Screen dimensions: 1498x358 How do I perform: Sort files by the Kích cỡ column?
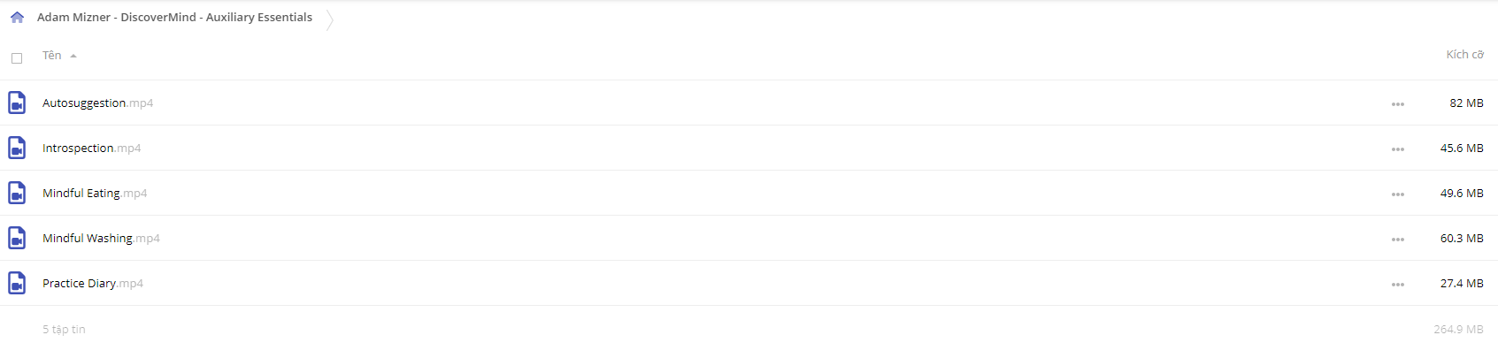[1464, 55]
